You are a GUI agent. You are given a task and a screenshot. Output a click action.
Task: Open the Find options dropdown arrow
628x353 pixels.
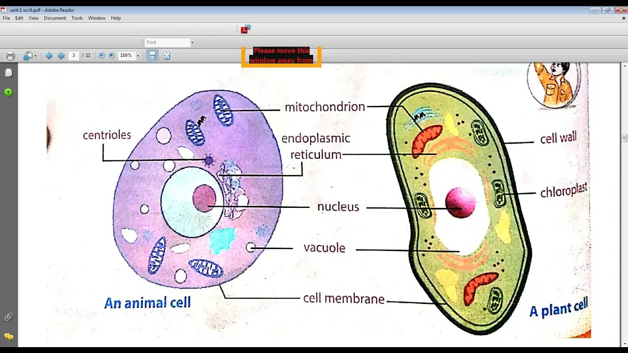(192, 42)
